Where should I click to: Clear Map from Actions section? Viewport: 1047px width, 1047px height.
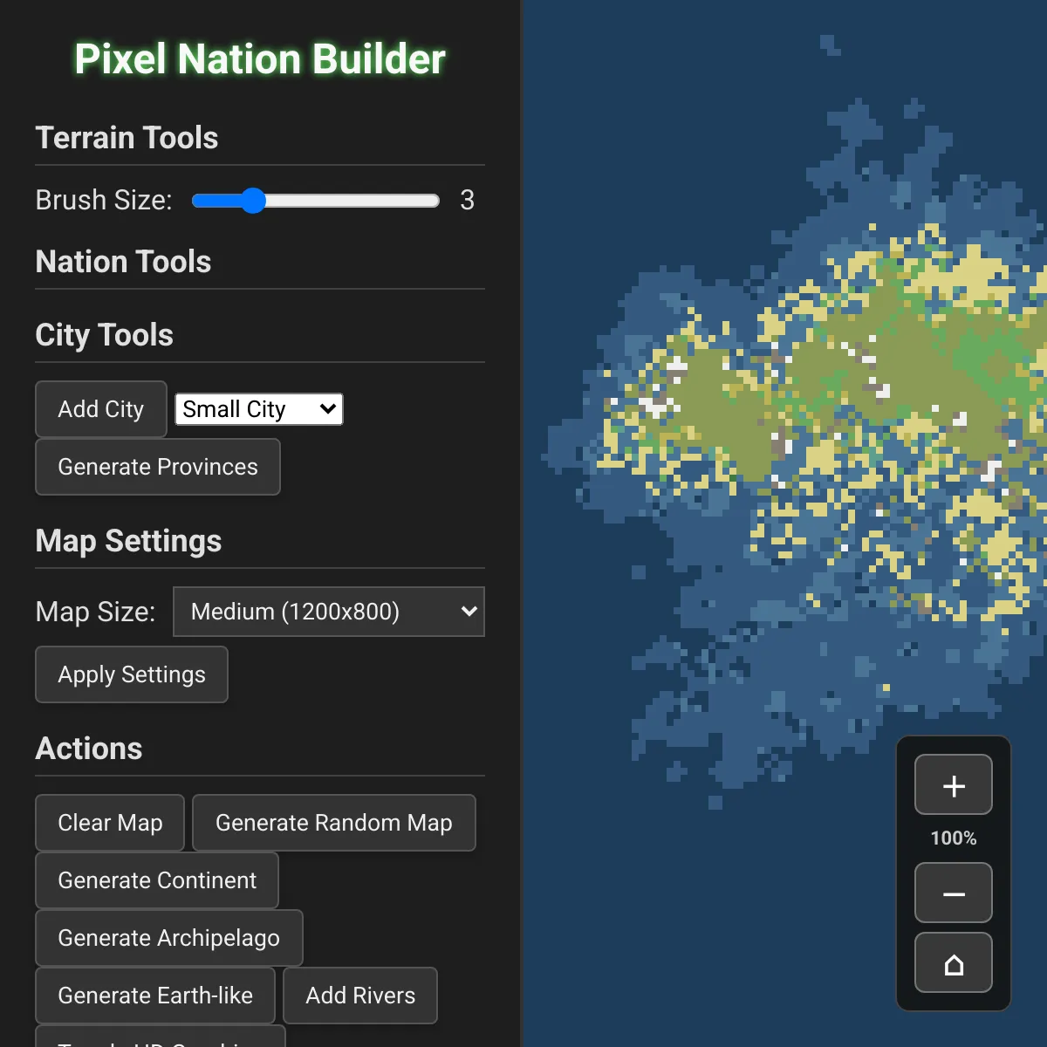pos(110,823)
